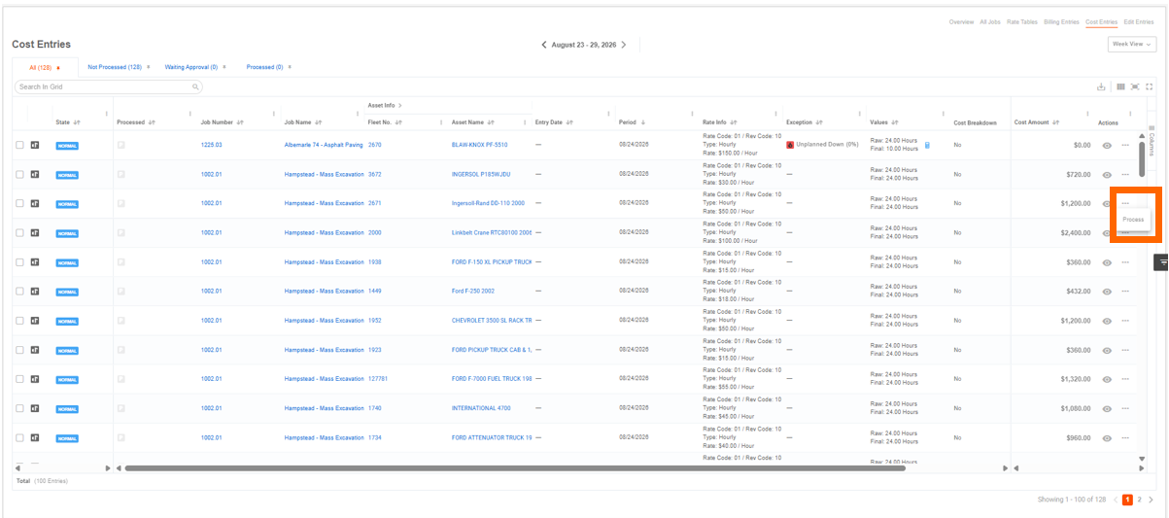The width and height of the screenshot is (1169, 518).
Task: Open the Week View dropdown
Action: [x=1131, y=44]
